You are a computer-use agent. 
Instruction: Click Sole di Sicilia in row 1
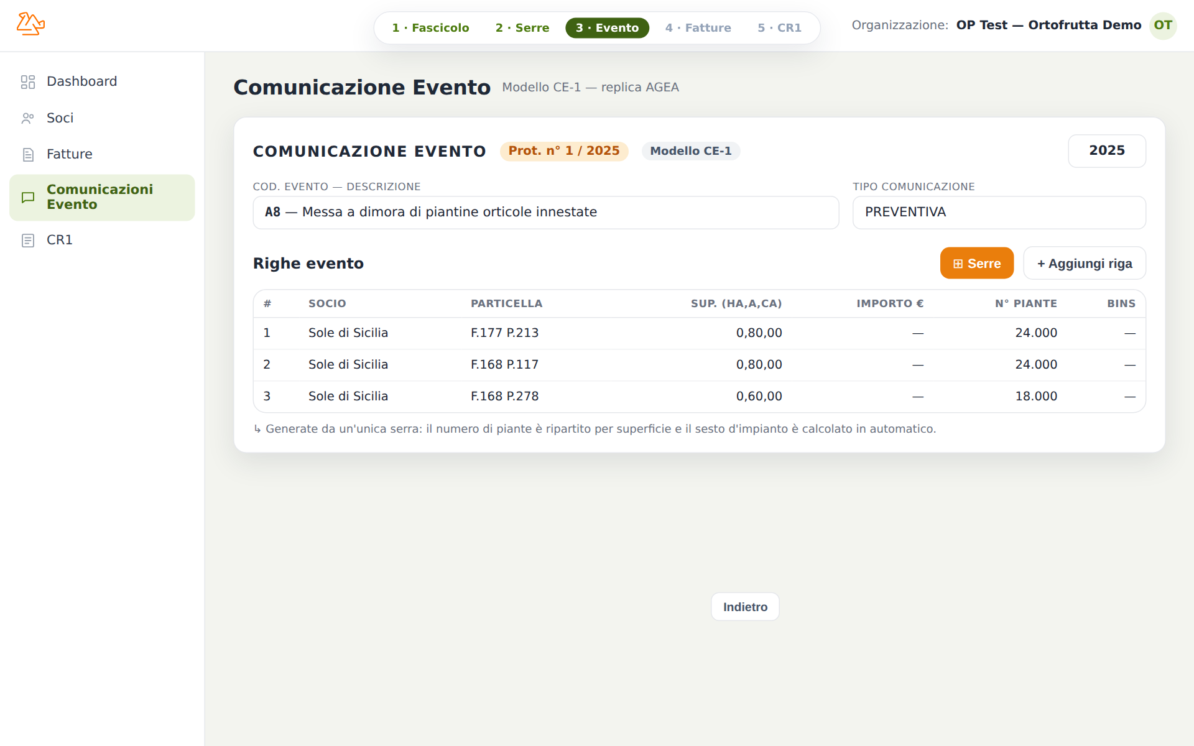coord(348,333)
